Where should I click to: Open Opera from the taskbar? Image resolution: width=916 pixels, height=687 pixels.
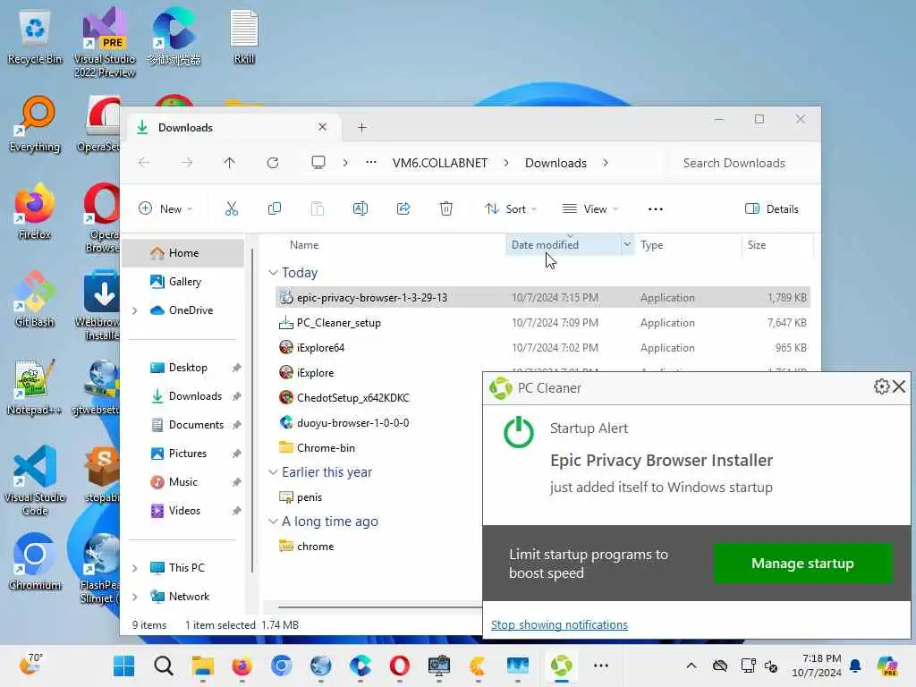click(x=400, y=666)
